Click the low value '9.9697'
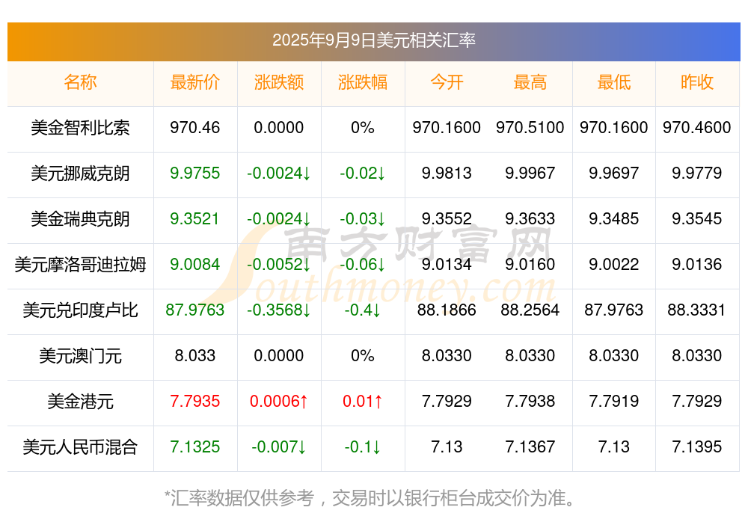Image resolution: width=748 pixels, height=522 pixels. point(614,174)
